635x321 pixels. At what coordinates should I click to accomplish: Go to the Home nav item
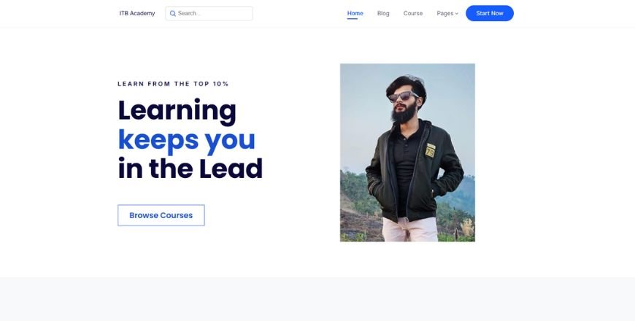click(355, 13)
